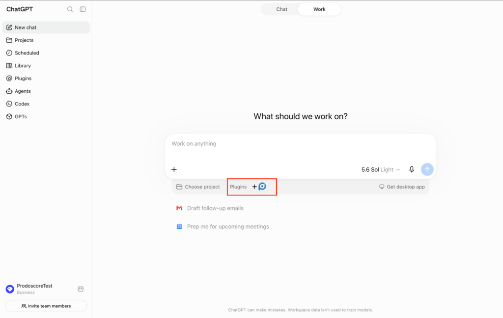This screenshot has width=503, height=318.
Task: Go to the Plugins sidebar item
Action: pos(46,78)
